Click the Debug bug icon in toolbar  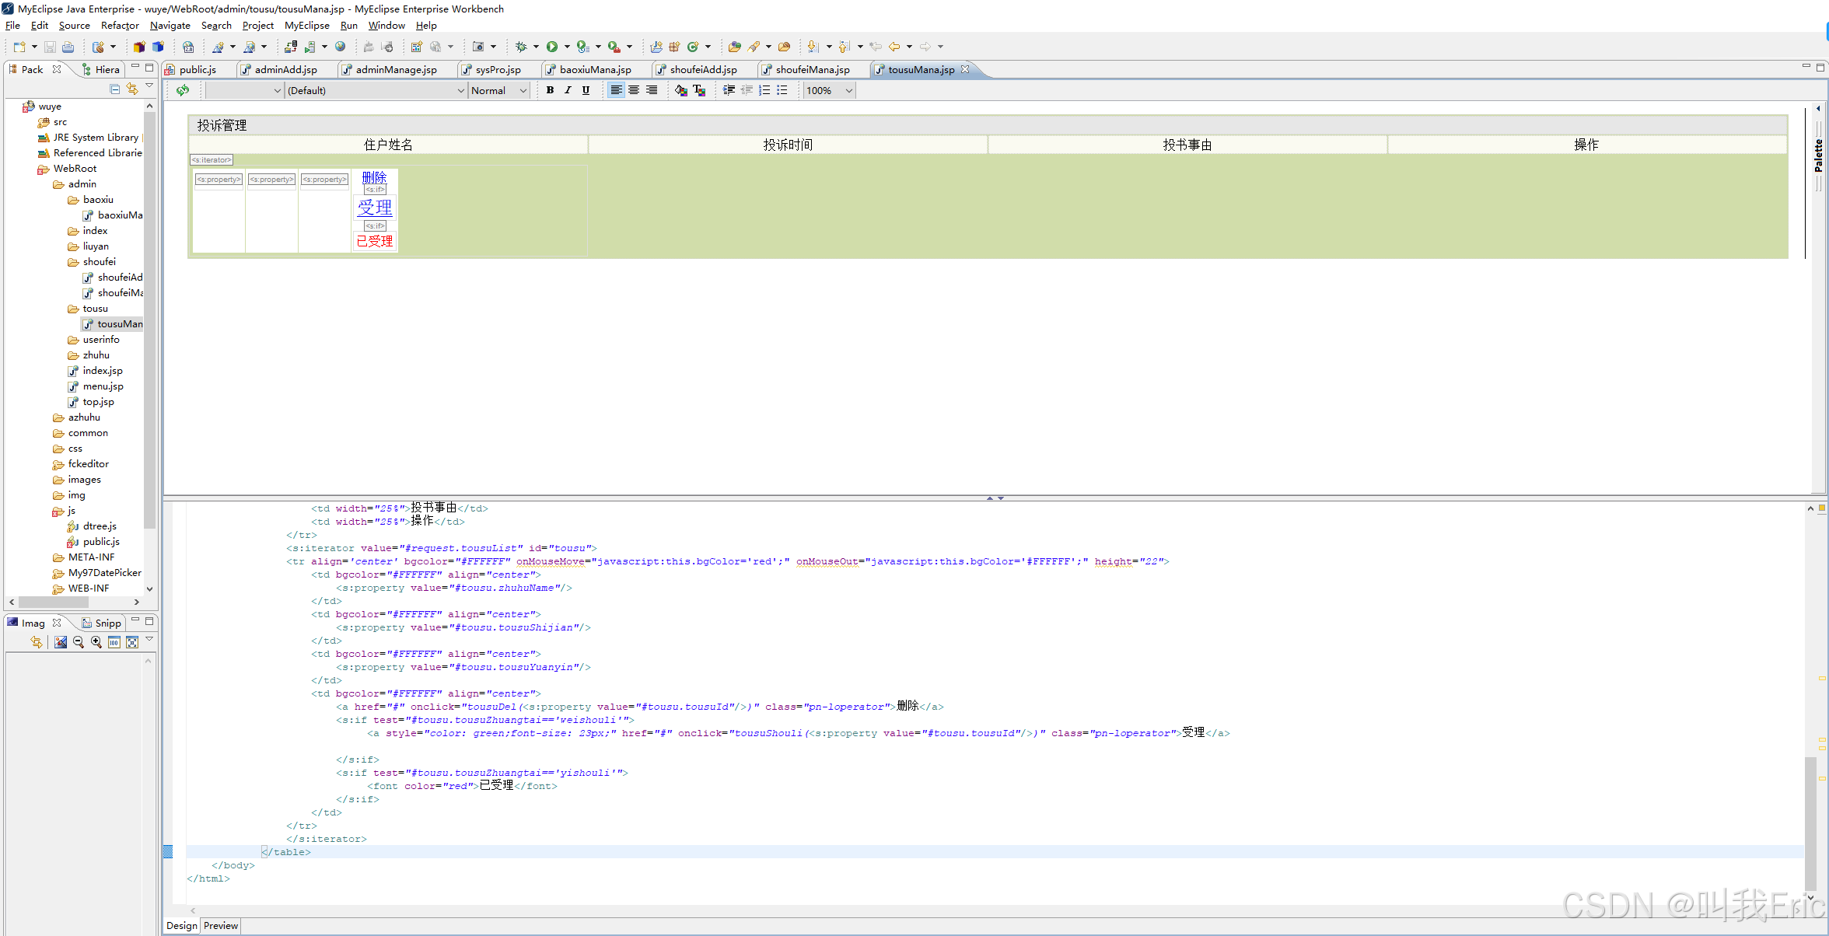[521, 47]
